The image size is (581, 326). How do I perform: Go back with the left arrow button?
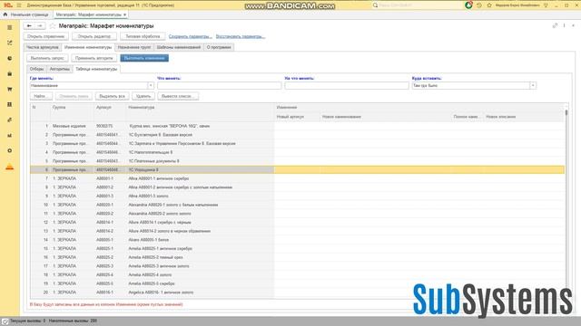coord(29,26)
